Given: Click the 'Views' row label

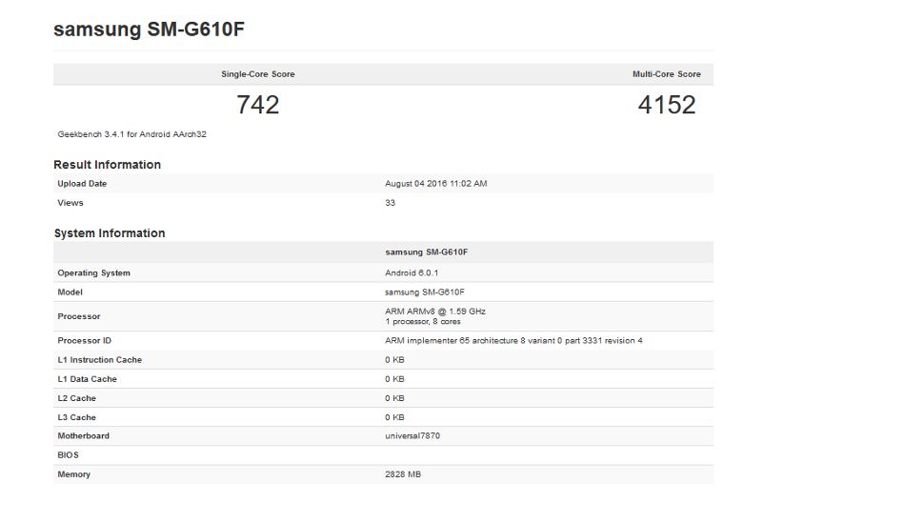Looking at the screenshot, I should [70, 203].
